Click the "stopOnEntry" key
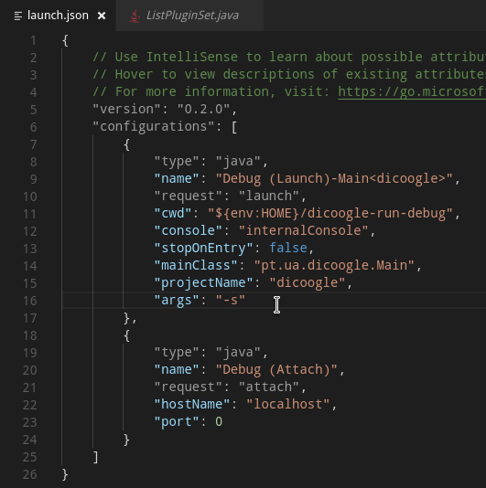The image size is (486, 488). point(203,248)
